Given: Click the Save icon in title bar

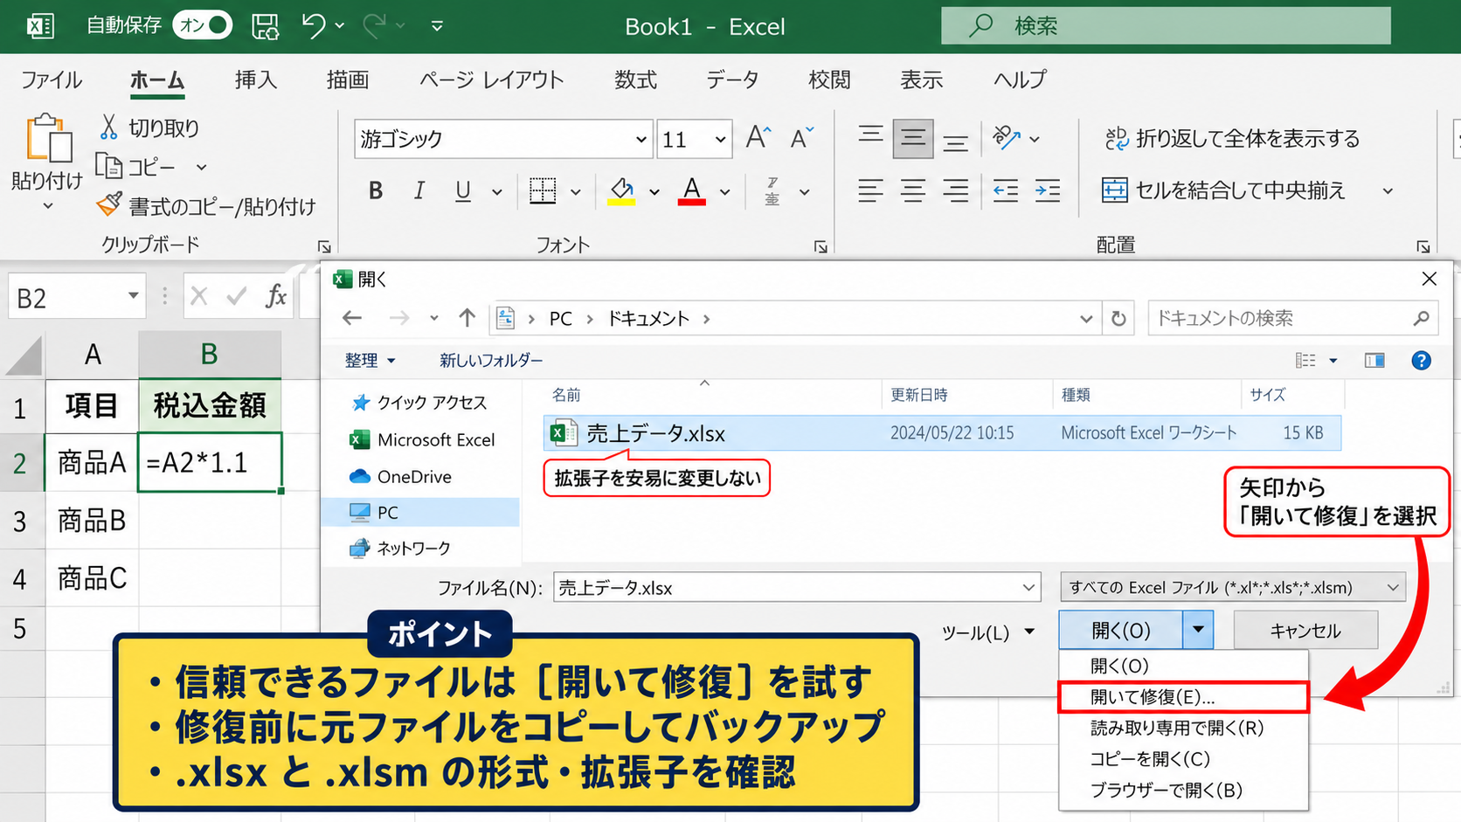Looking at the screenshot, I should (x=265, y=26).
